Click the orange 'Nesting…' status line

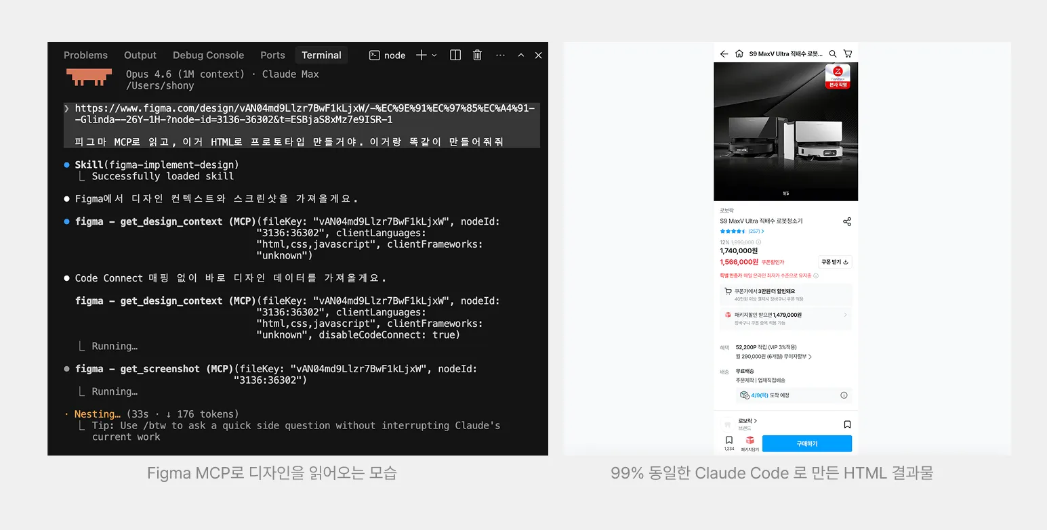click(157, 414)
